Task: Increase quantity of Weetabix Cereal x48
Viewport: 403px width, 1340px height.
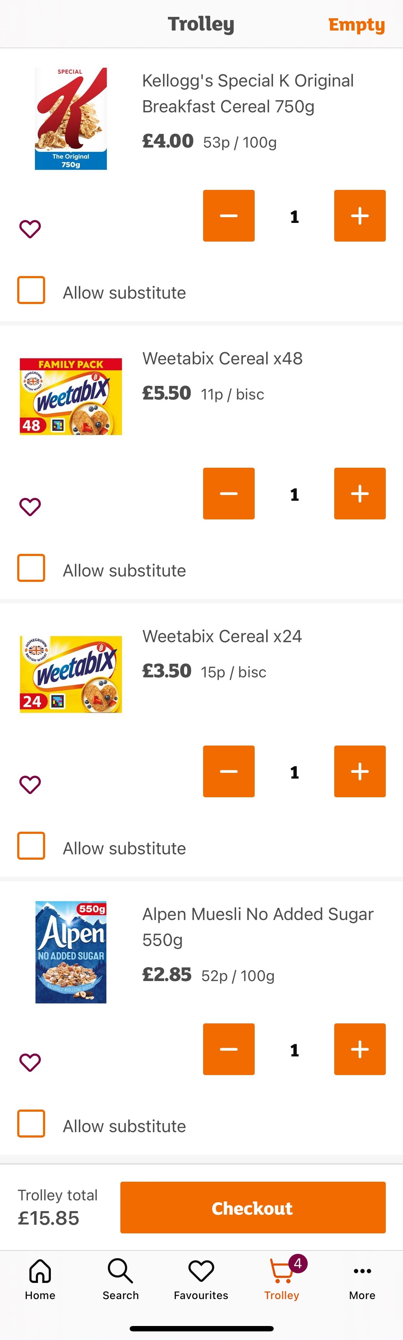Action: click(x=359, y=494)
